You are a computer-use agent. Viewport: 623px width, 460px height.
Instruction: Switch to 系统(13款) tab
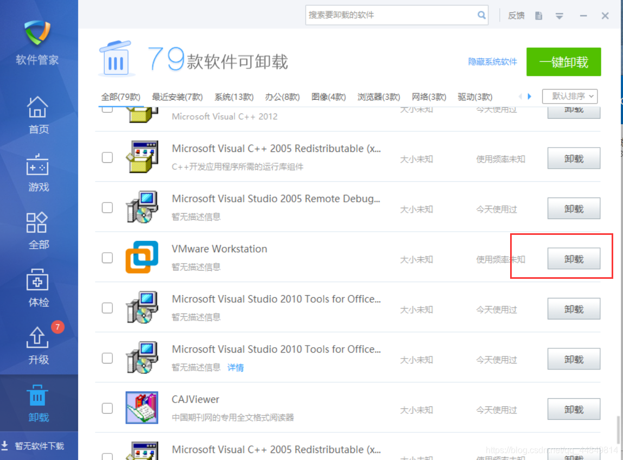pos(234,97)
